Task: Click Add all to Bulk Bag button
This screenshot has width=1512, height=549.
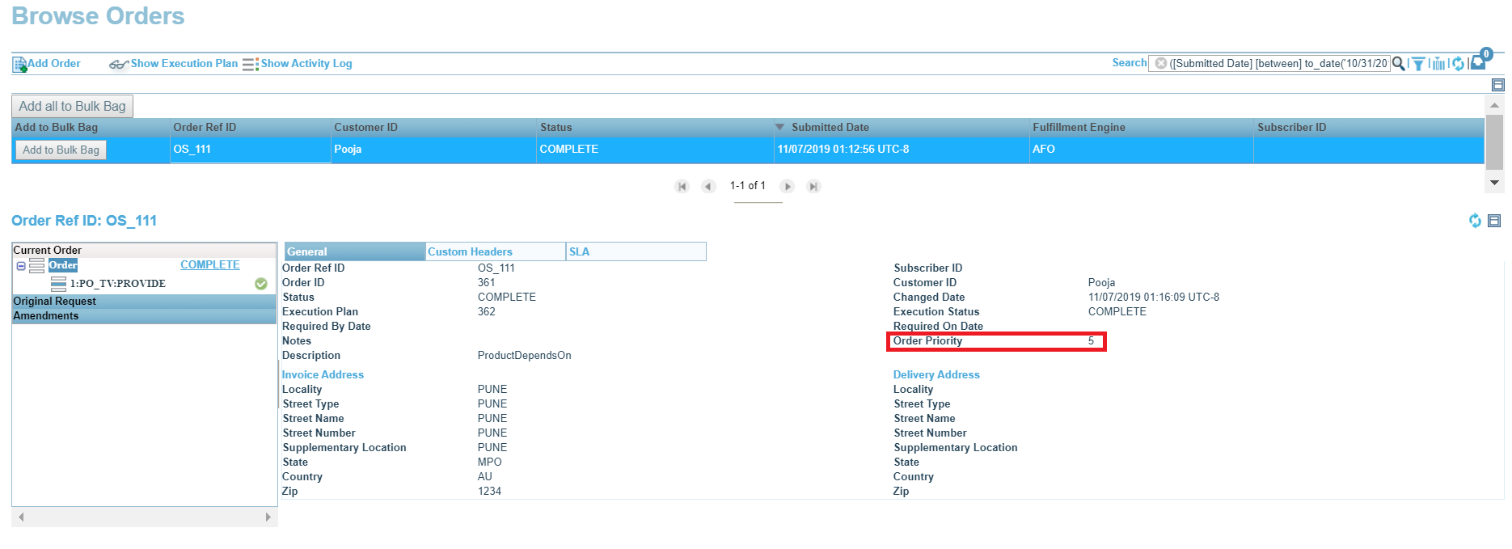Action: pos(72,106)
